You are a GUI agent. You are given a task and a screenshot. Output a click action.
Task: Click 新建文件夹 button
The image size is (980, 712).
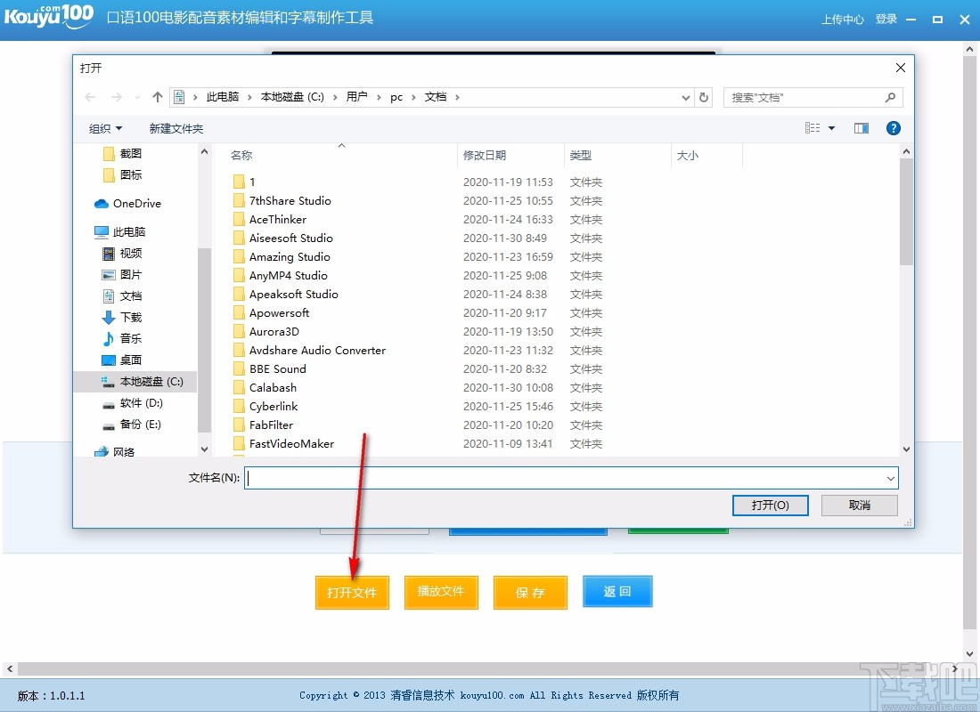coord(176,129)
